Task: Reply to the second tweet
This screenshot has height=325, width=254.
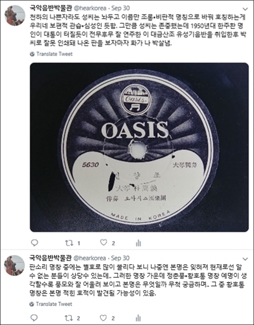Action: pyautogui.click(x=34, y=317)
